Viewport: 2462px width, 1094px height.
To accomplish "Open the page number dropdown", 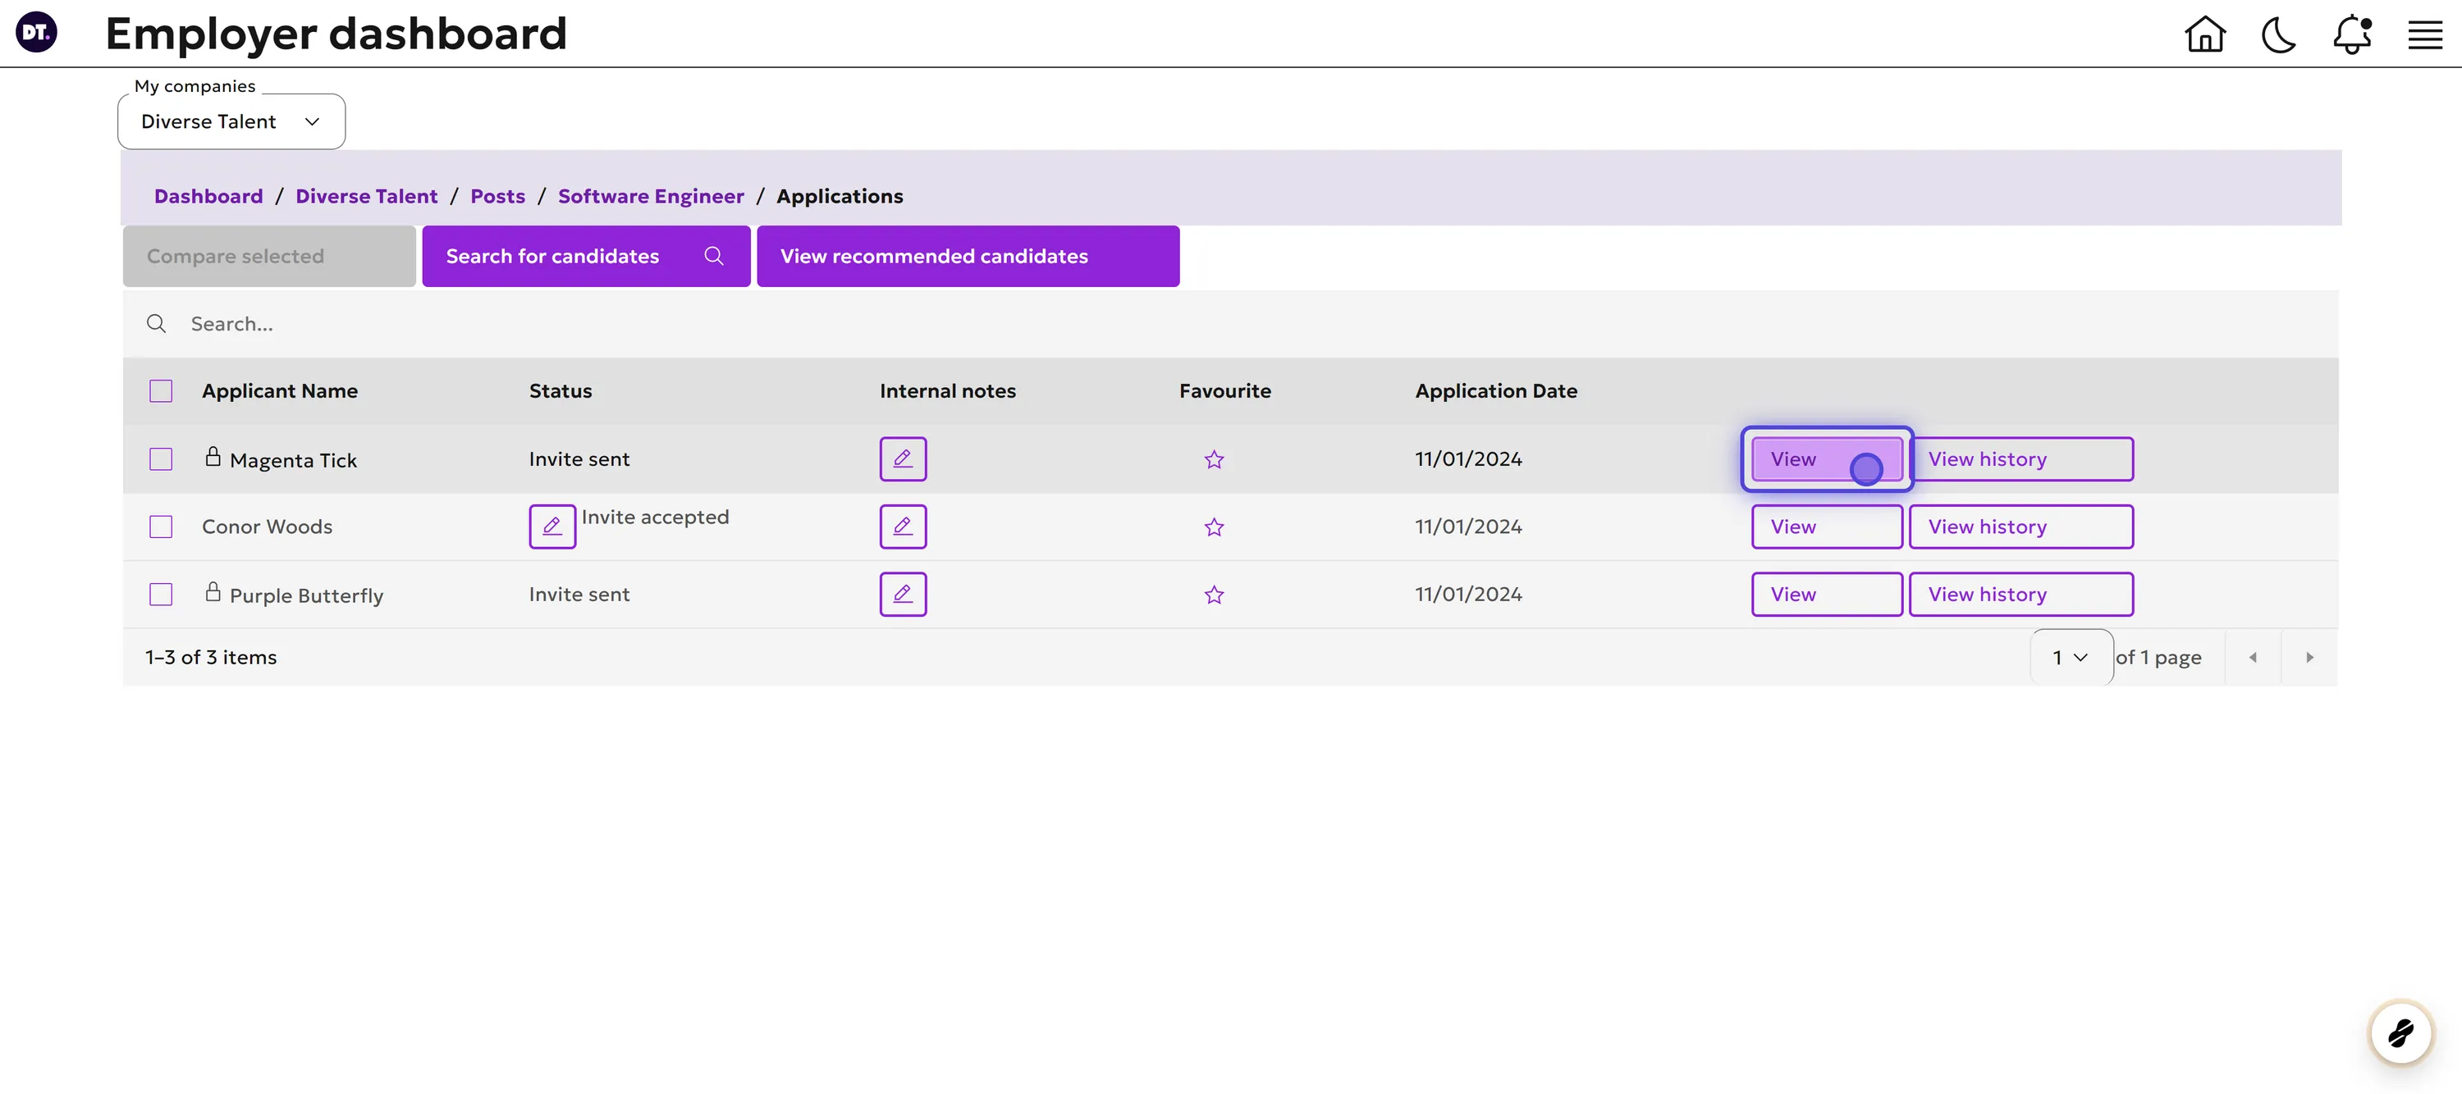I will (x=2071, y=658).
